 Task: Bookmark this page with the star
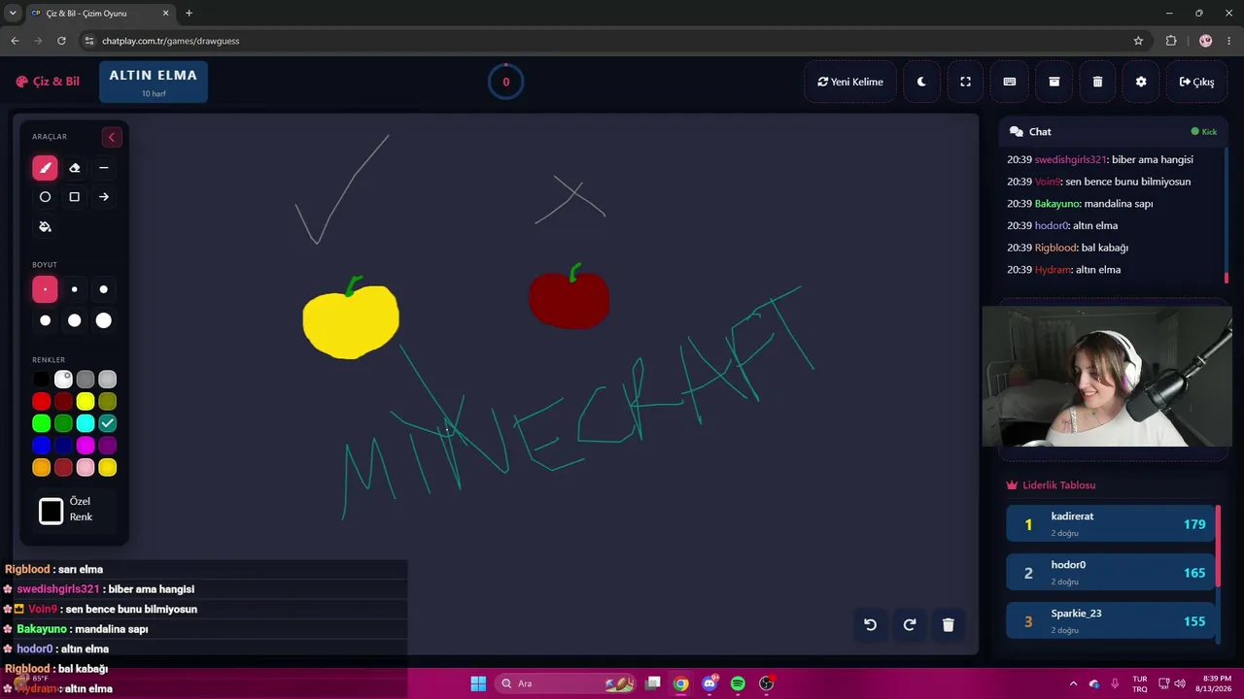(x=1138, y=41)
